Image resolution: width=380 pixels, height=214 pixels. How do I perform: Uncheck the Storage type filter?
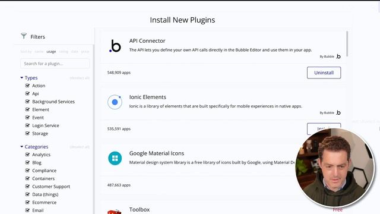[x=27, y=133]
